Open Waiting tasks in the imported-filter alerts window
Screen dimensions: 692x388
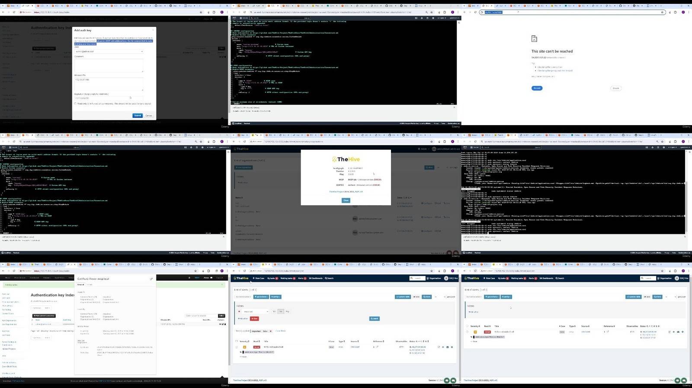288,278
